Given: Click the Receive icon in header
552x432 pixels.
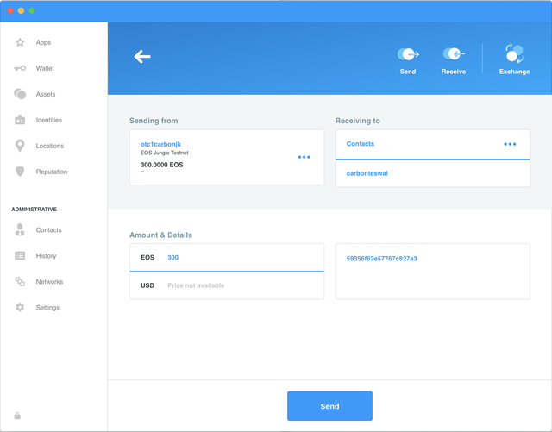Looking at the screenshot, I should tap(454, 53).
